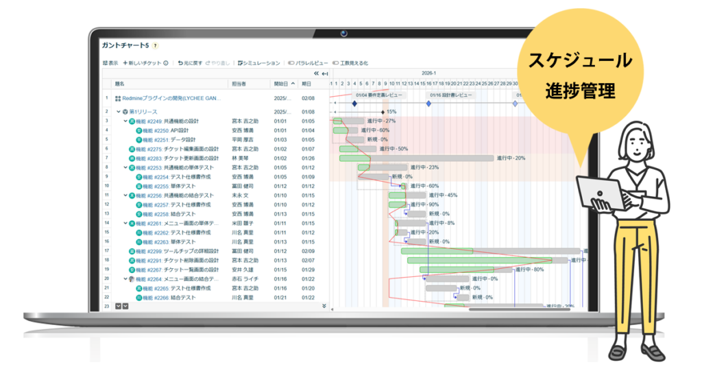This screenshot has height=369, width=702.
Task: Open the Redmineプラグインの開発 project link
Action: 171,98
